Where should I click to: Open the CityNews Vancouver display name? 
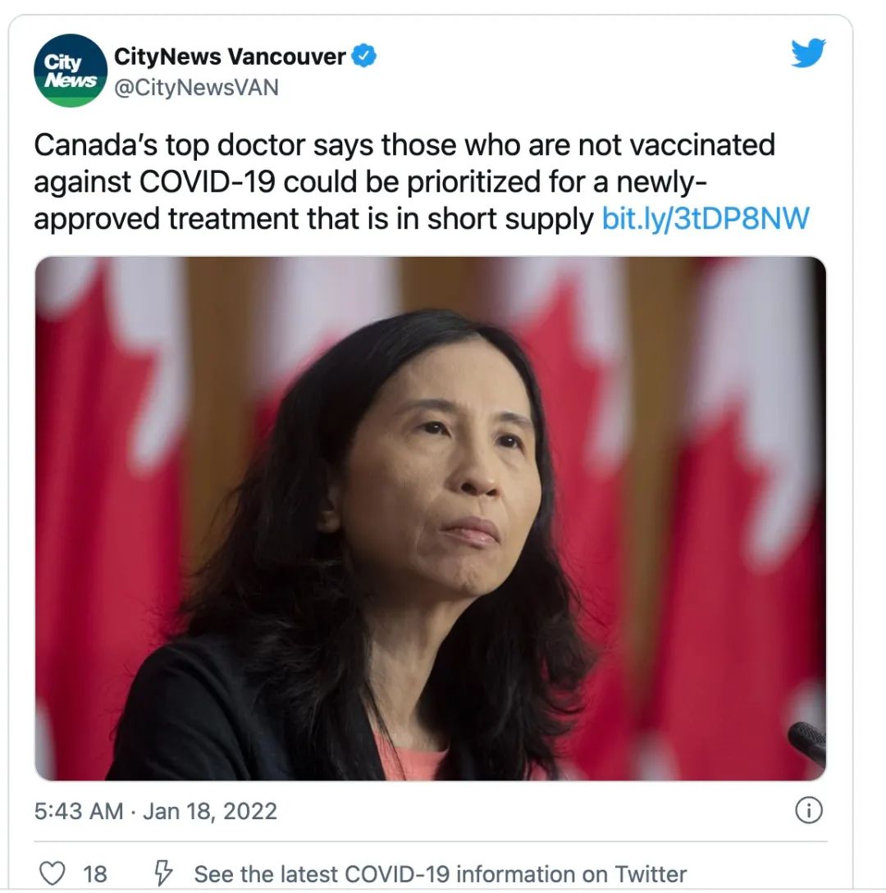tap(230, 57)
